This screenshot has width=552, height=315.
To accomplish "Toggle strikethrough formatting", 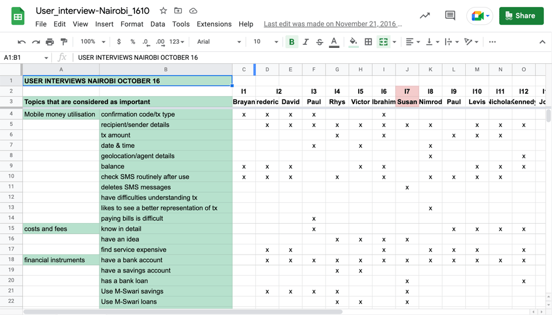I will coord(320,42).
